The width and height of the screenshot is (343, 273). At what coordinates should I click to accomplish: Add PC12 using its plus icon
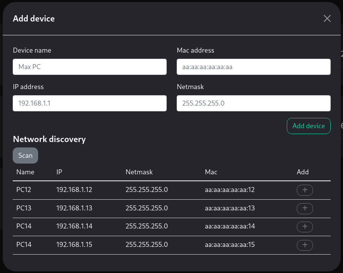305,190
